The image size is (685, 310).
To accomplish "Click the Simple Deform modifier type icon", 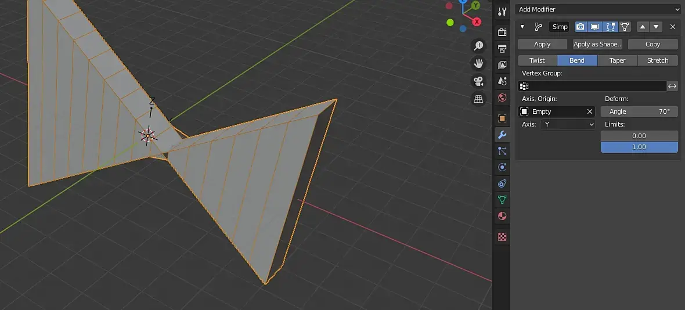I will tap(539, 27).
